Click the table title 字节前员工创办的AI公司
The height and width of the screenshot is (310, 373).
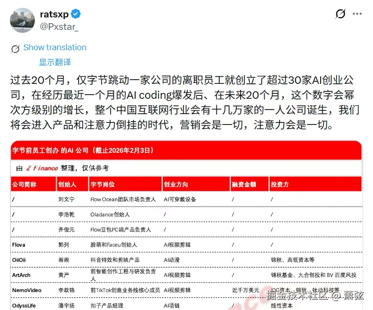pos(83,150)
